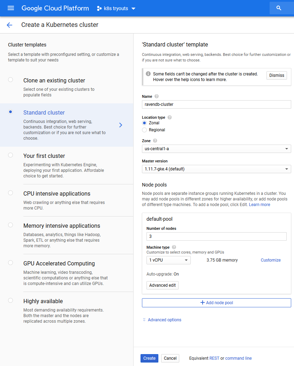Select the Standard cluster radio button
This screenshot has width=294, height=366.
click(10, 112)
